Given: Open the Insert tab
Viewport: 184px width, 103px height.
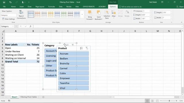Looking at the screenshot, I should [x=22, y=7].
